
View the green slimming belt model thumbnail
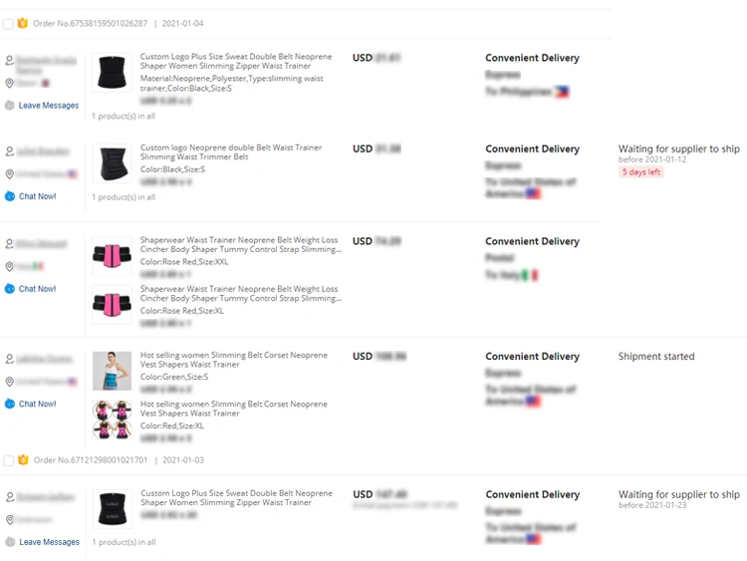coord(112,371)
